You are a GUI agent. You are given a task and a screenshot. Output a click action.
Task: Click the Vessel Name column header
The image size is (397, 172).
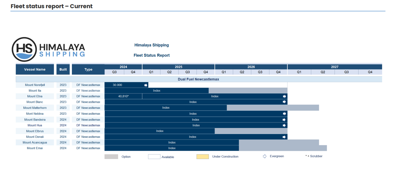[35, 69]
